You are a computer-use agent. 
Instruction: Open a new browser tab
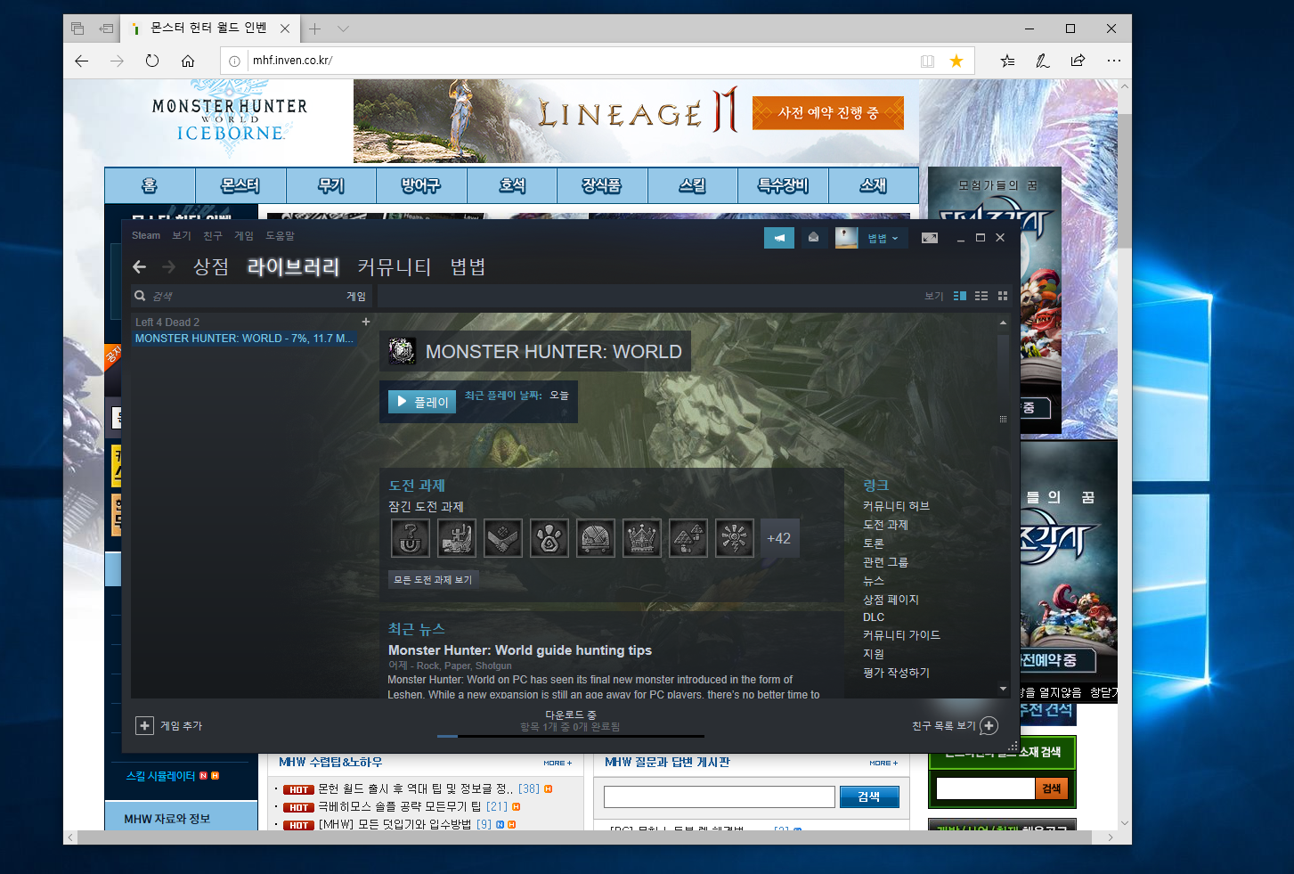(314, 29)
